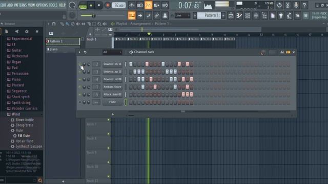Open the EDIT menu
Viewport: 328px width, 184px height.
pyautogui.click(x=3, y=5)
